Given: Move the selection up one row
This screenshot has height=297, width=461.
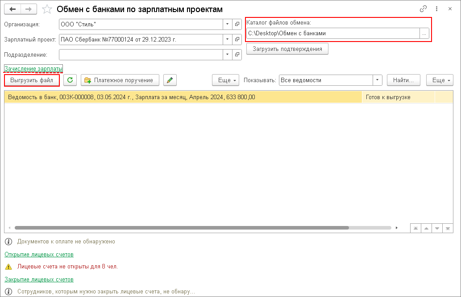Looking at the screenshot, I should pyautogui.click(x=426, y=228).
